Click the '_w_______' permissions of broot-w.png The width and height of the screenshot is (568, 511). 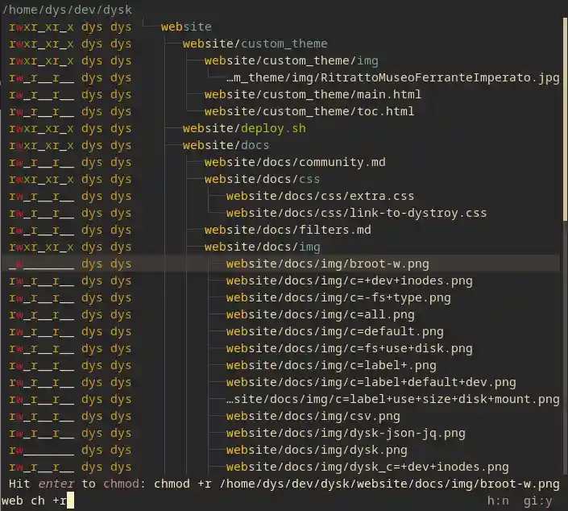click(41, 264)
